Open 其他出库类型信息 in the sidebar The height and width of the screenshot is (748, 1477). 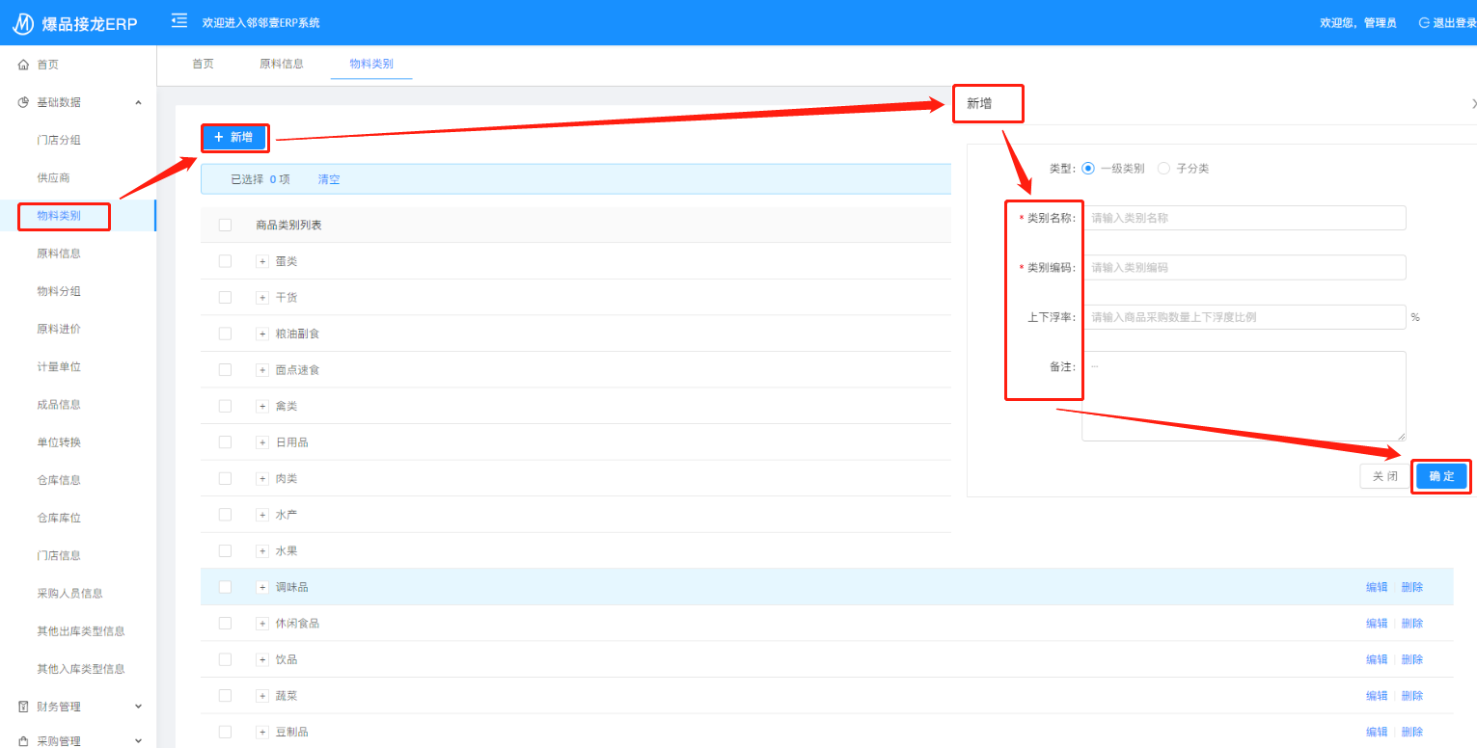(81, 630)
